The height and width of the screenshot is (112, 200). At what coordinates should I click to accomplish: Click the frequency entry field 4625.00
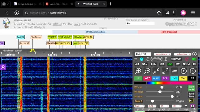click(x=142, y=54)
